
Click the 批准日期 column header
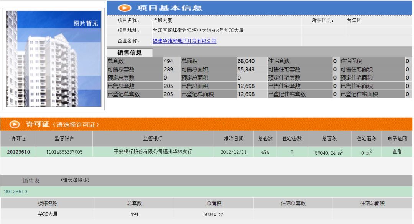pos(233,139)
